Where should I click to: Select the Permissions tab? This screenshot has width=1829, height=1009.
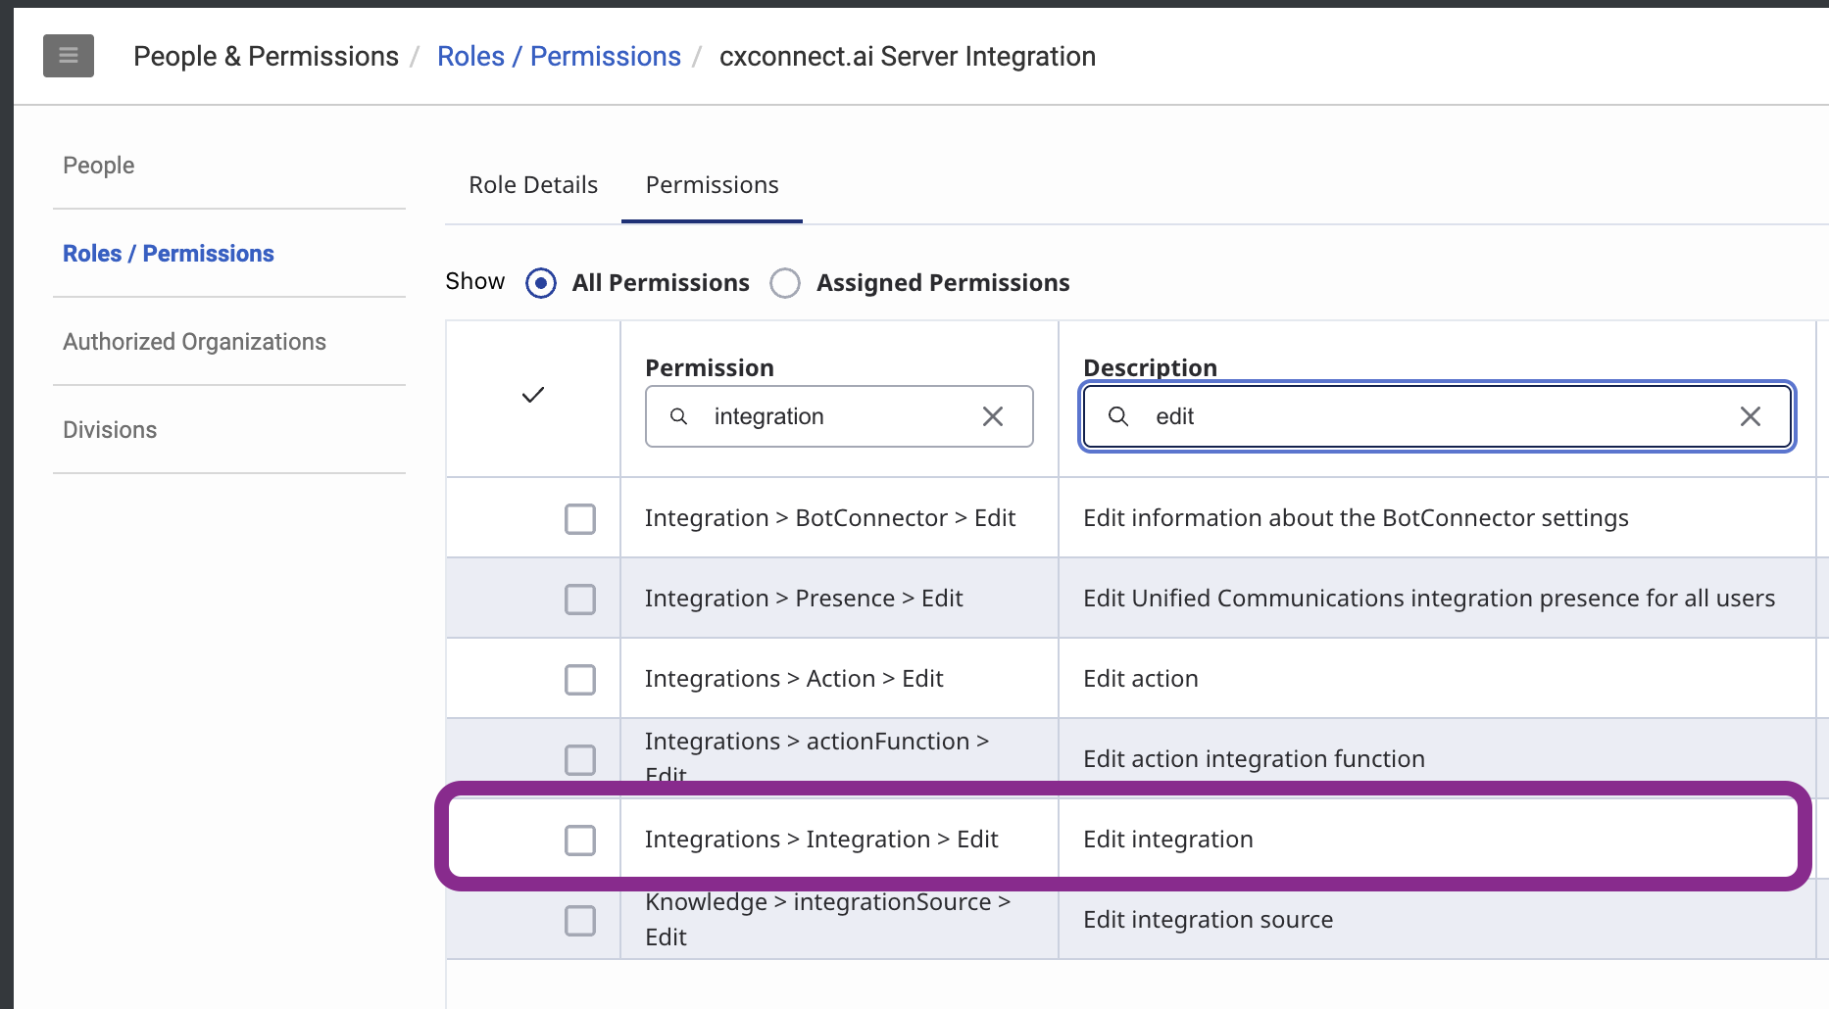(712, 185)
